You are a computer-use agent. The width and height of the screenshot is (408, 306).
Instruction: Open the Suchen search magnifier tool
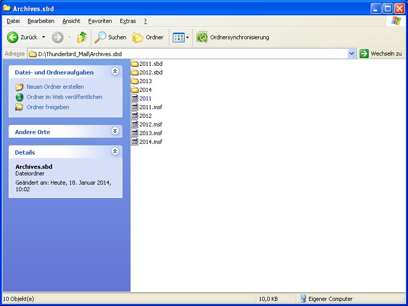click(x=100, y=37)
